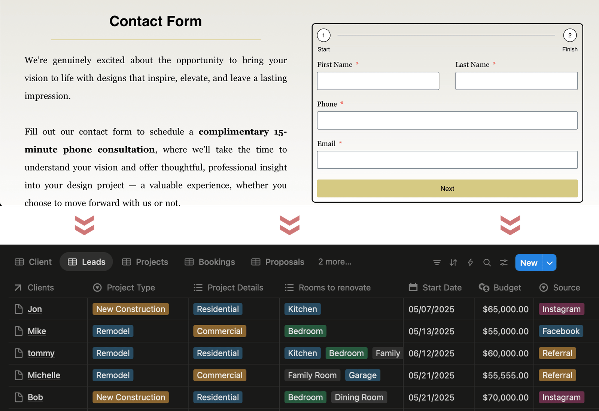
Task: Click into the First Name field
Action: click(378, 81)
